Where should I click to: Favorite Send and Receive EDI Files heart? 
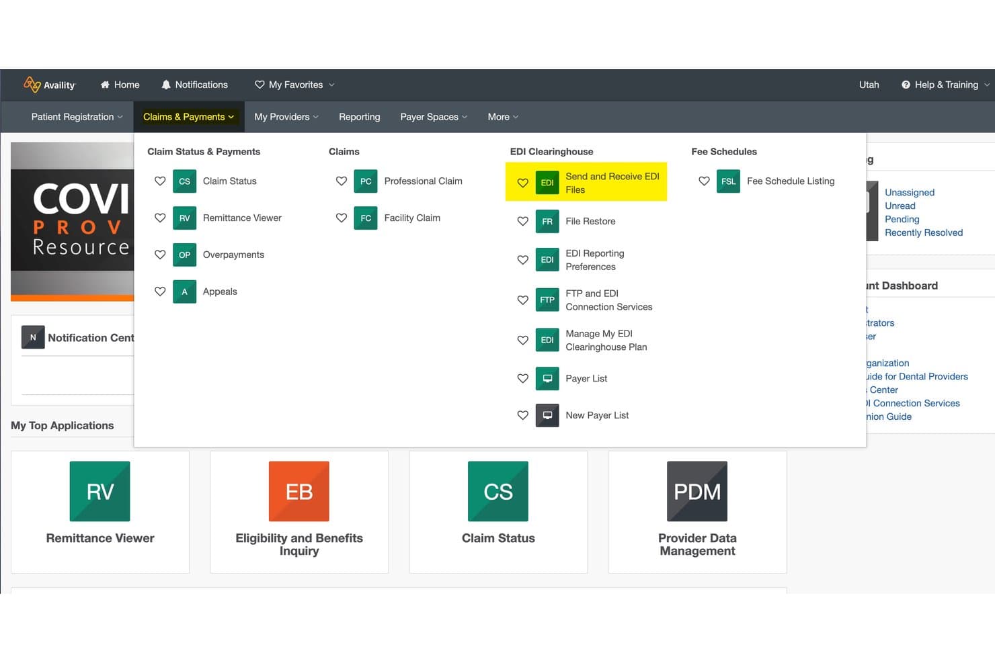[x=522, y=183]
